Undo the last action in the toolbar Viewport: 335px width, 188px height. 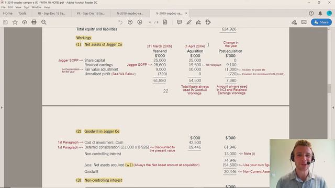[120, 22]
